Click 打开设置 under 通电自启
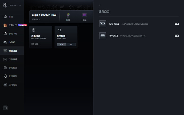184x115 pixels. click(35, 44)
